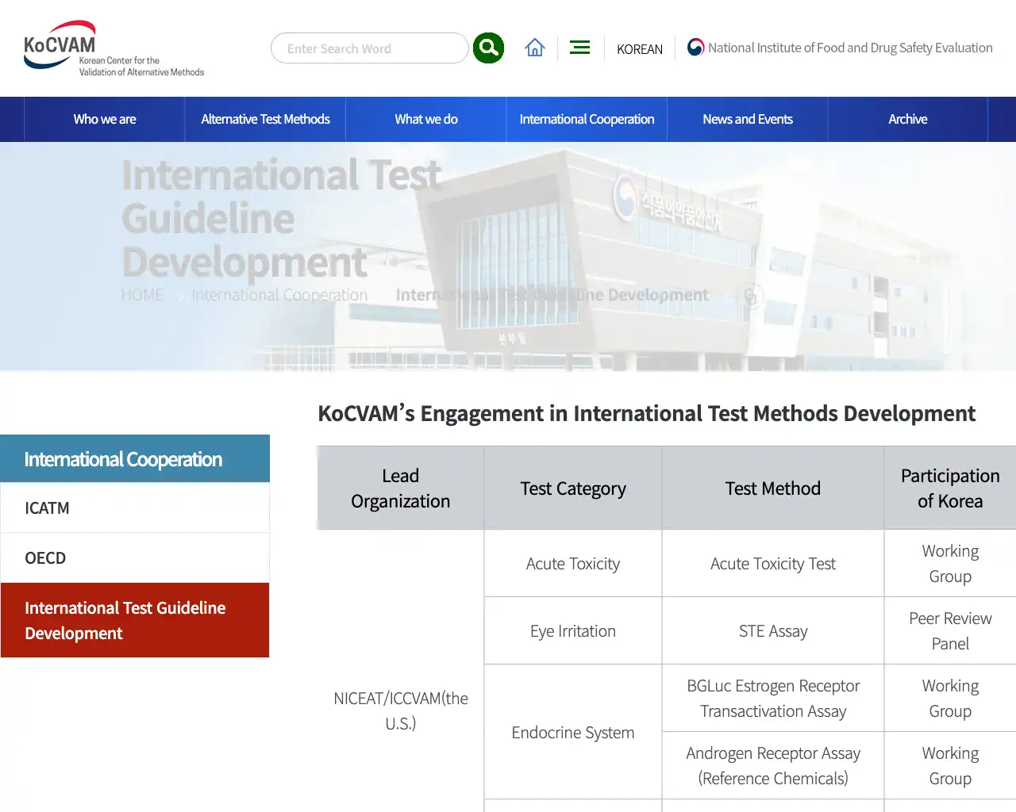Click the KoCVAM logo

[114, 48]
